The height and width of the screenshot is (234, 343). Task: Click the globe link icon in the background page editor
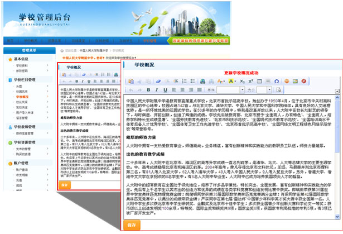click(116, 75)
